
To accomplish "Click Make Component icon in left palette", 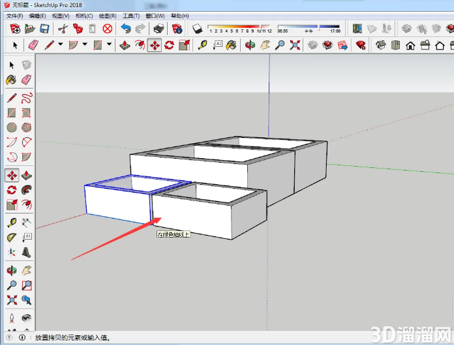I will pos(26,65).
